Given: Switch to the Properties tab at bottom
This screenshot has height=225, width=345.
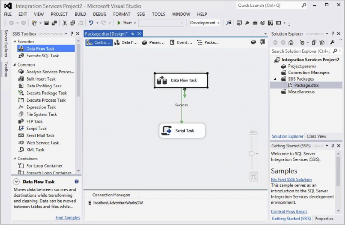Looking at the screenshot, I should tap(324, 219).
